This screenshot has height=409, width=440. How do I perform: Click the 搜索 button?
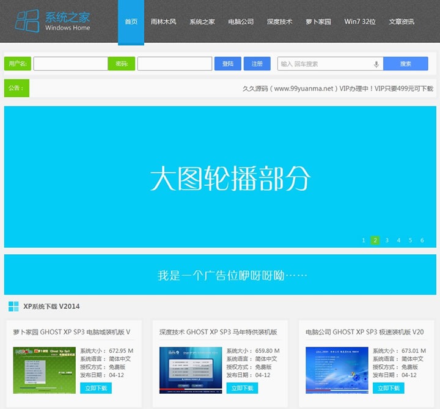[x=406, y=64]
